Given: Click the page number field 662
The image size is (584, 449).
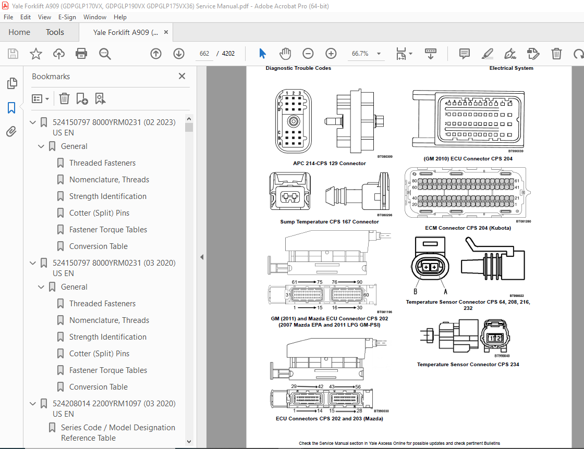Looking at the screenshot, I should [204, 54].
